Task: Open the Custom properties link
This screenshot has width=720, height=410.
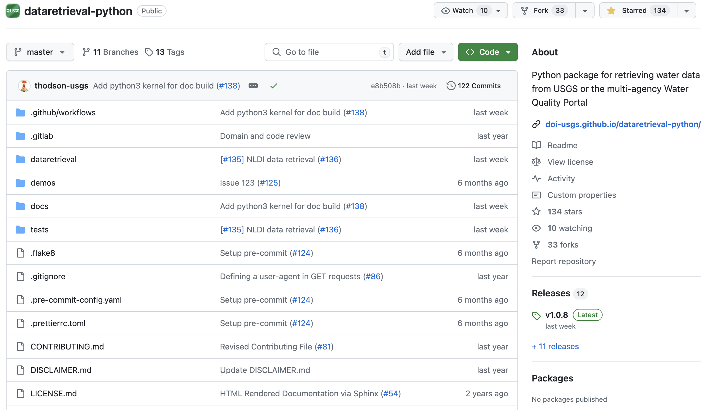Action: [582, 195]
